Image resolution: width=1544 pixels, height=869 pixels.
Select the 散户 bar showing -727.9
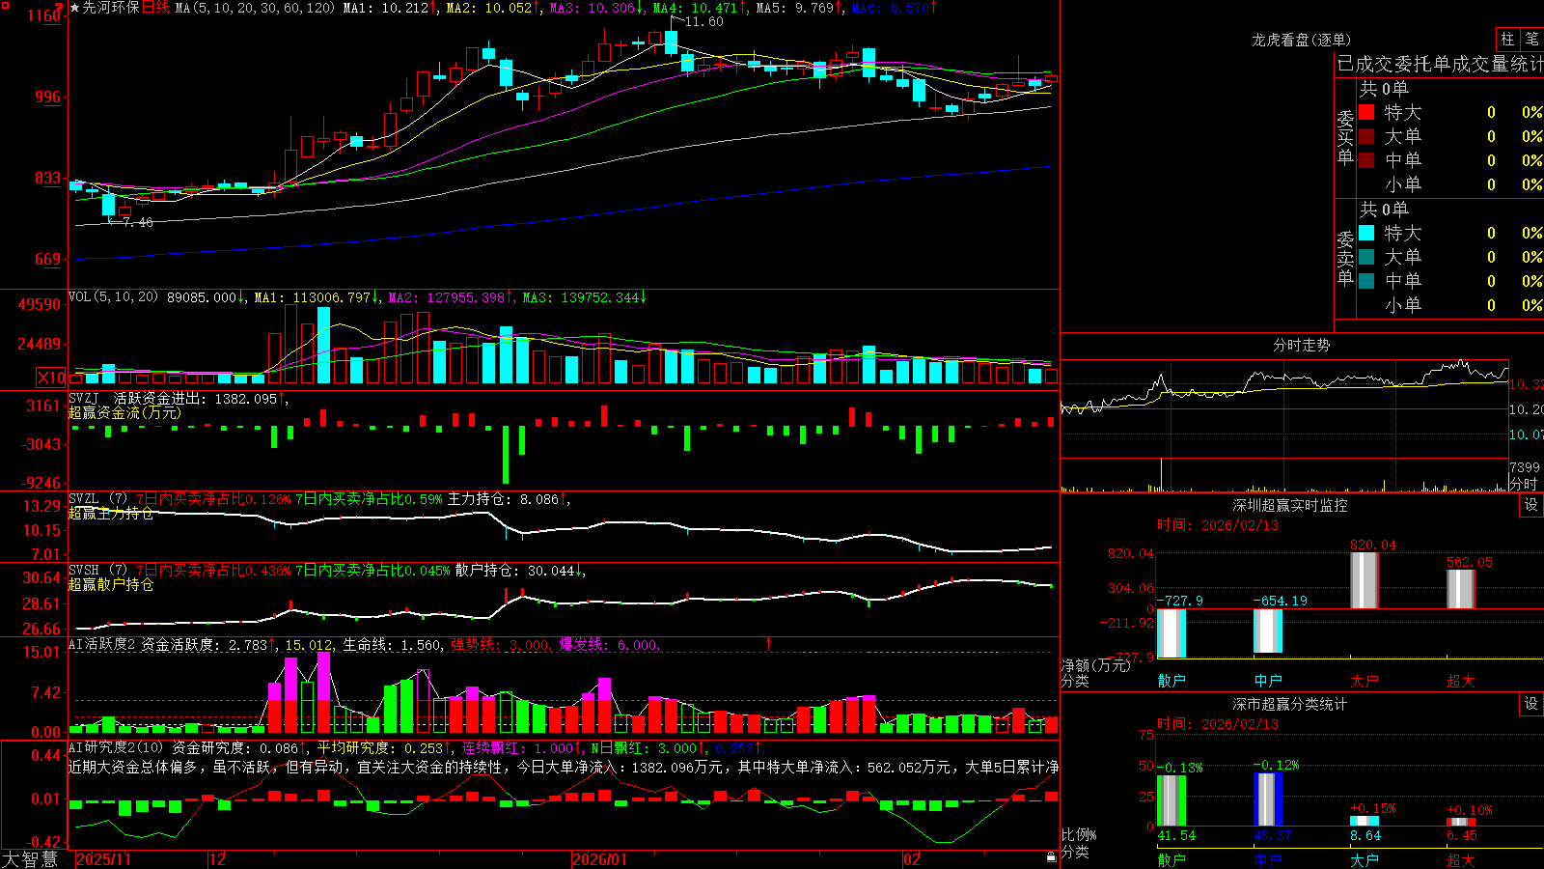(1171, 632)
